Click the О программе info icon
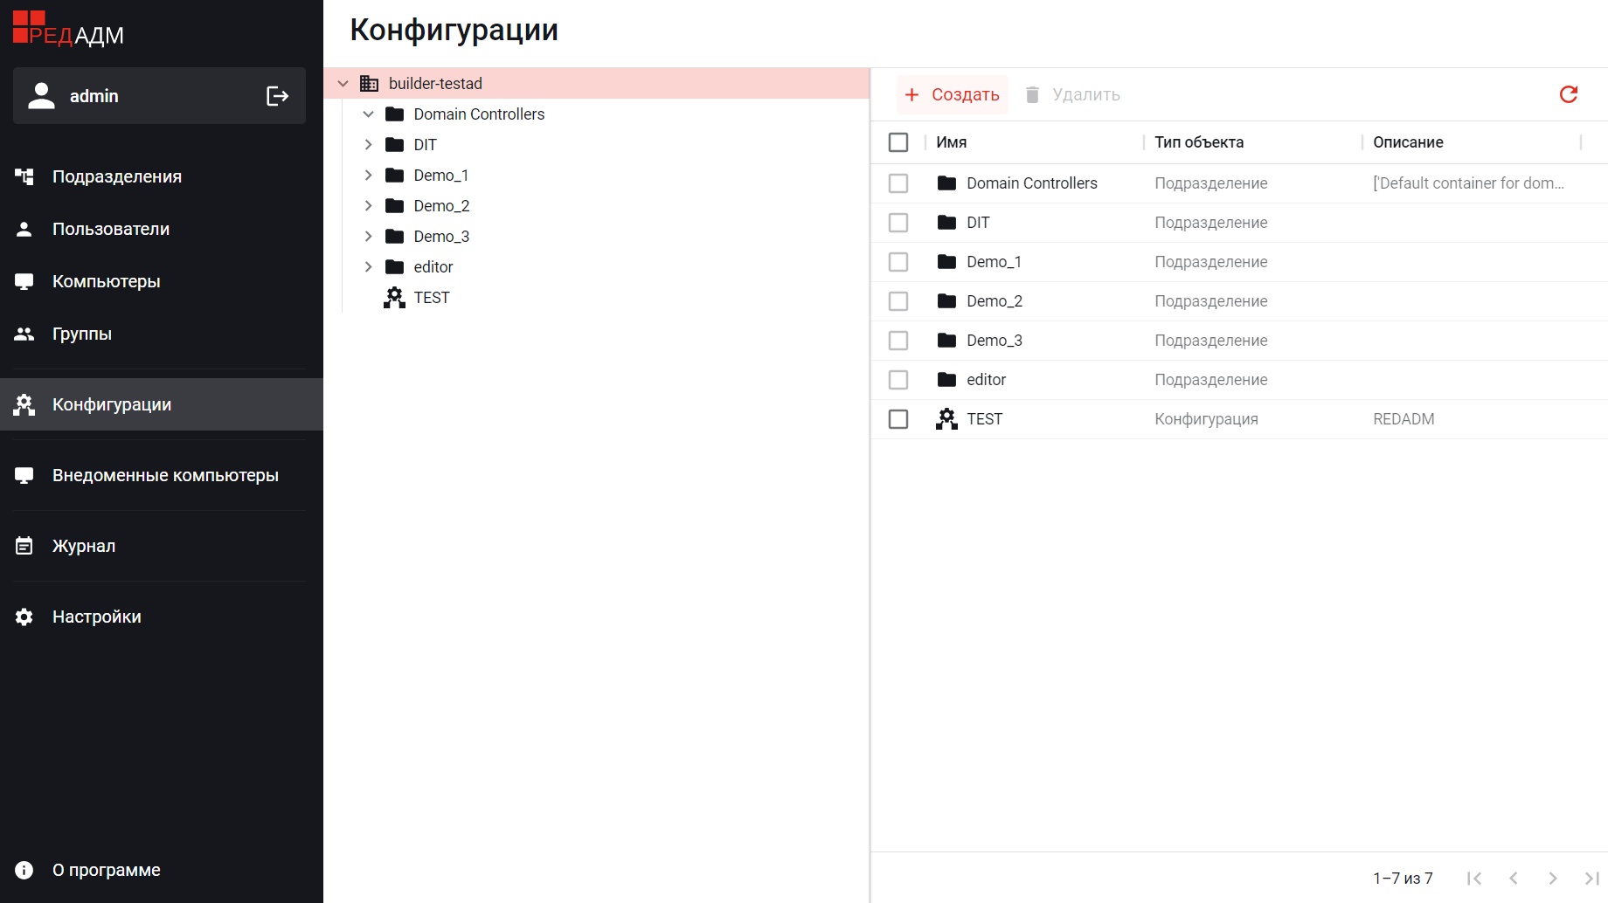The height and width of the screenshot is (903, 1608). 24,870
